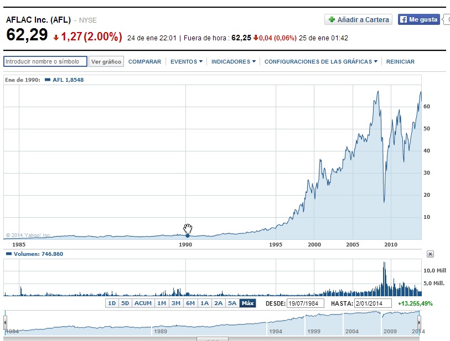Close the Volumen panel with X
The image size is (450, 341).
430,254
